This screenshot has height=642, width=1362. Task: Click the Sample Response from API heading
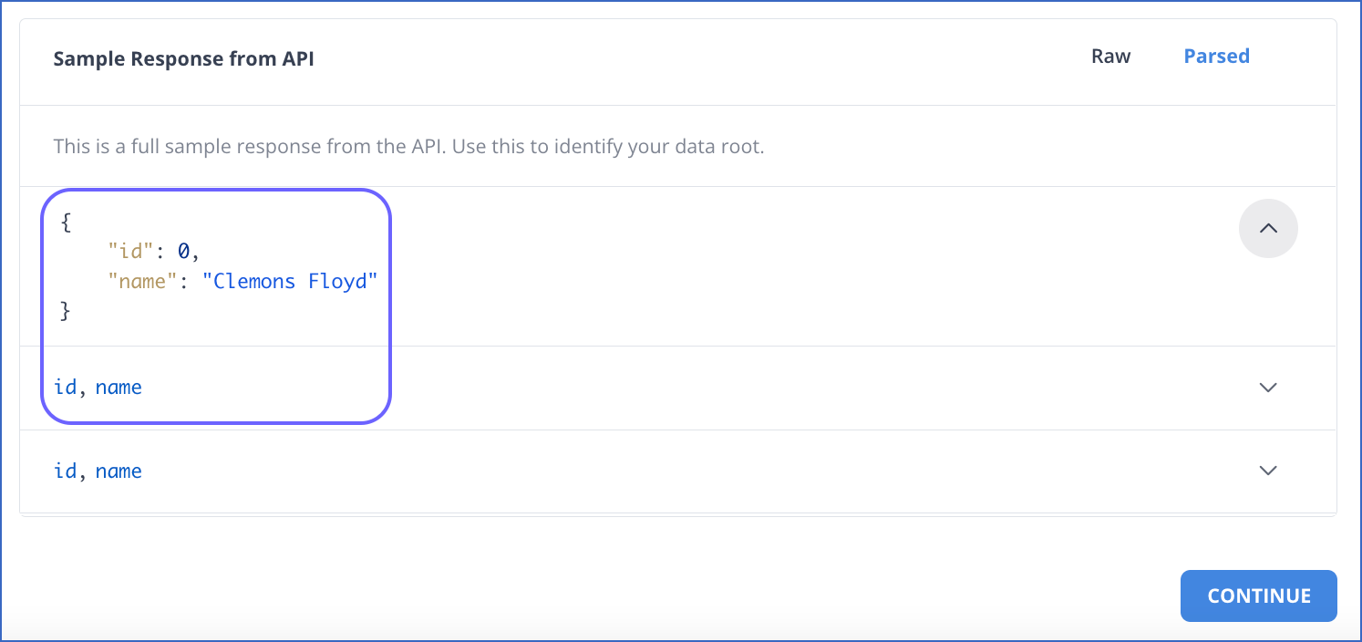click(182, 57)
